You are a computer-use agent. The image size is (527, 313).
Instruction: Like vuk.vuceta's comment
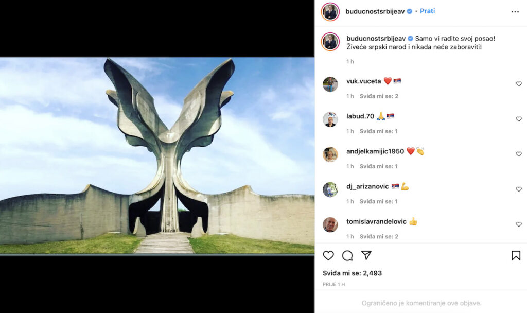click(519, 84)
